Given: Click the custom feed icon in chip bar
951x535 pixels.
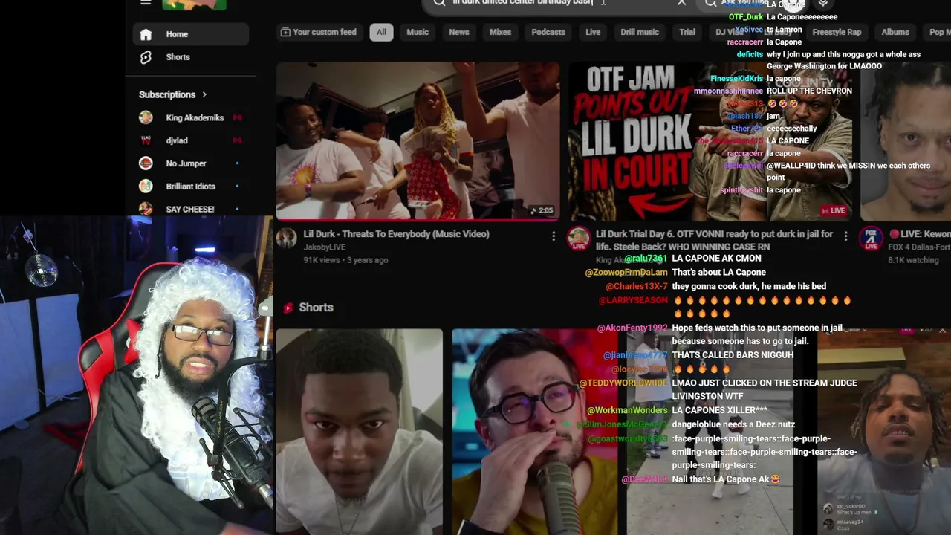Looking at the screenshot, I should coord(285,32).
